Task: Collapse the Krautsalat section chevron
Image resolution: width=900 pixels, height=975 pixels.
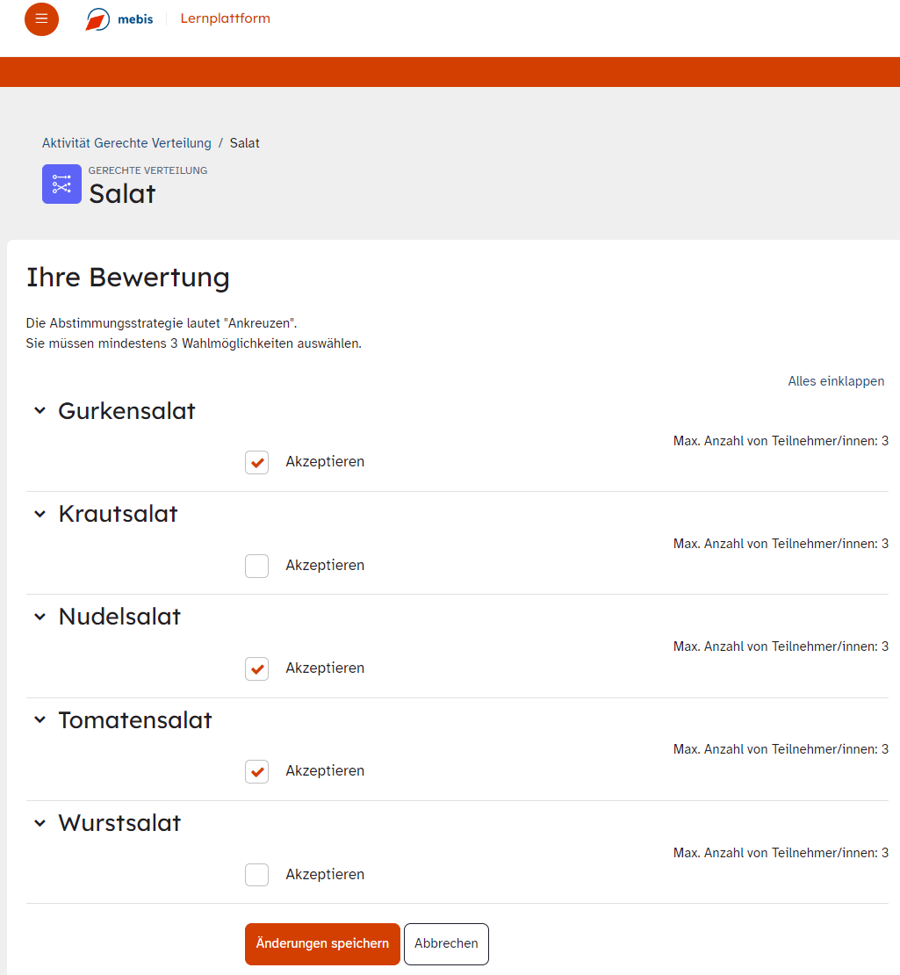Action: click(x=40, y=514)
